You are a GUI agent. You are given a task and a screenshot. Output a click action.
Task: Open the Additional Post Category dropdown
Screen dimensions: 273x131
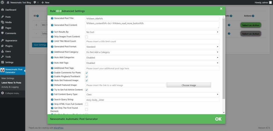tap(152, 52)
